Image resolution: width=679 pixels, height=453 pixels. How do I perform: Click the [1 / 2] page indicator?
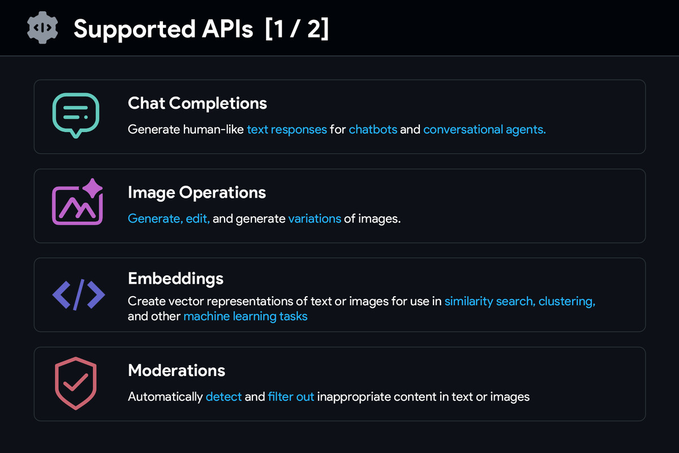point(296,28)
